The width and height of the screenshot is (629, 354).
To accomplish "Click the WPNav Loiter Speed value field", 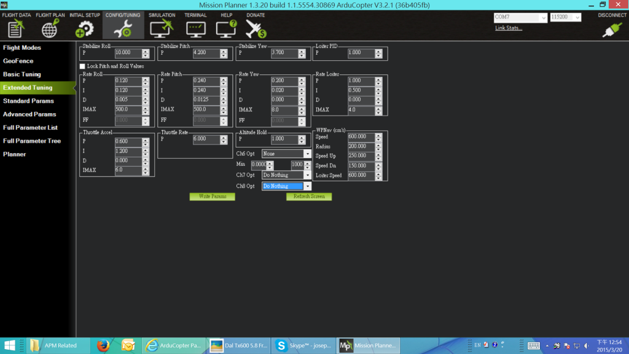I will point(361,175).
